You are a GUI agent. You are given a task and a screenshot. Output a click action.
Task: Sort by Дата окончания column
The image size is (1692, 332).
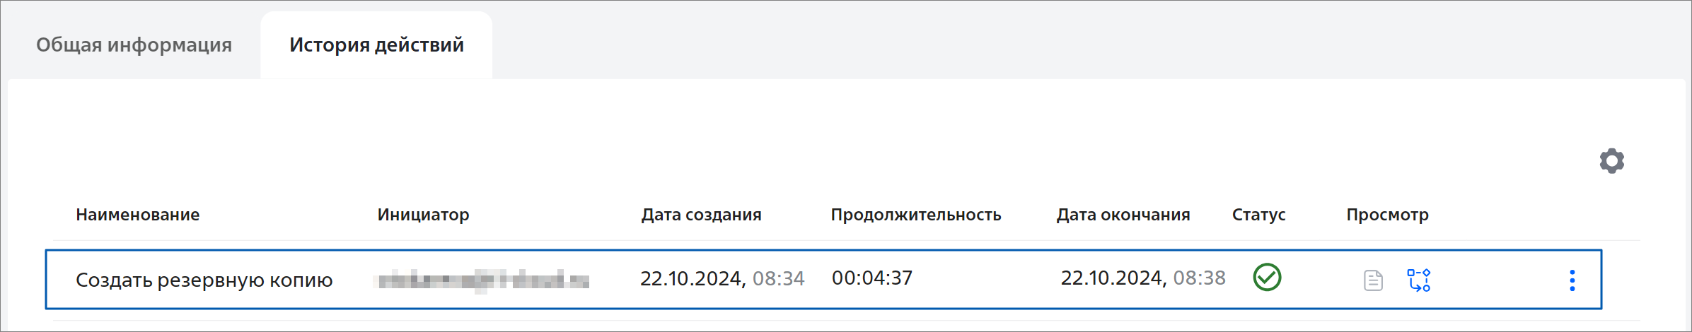point(1123,215)
